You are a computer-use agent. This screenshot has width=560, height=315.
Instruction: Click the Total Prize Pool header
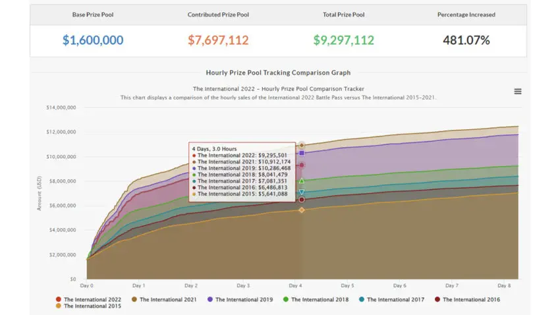(x=343, y=14)
